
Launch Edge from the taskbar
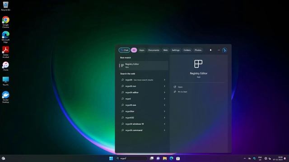pos(172,158)
